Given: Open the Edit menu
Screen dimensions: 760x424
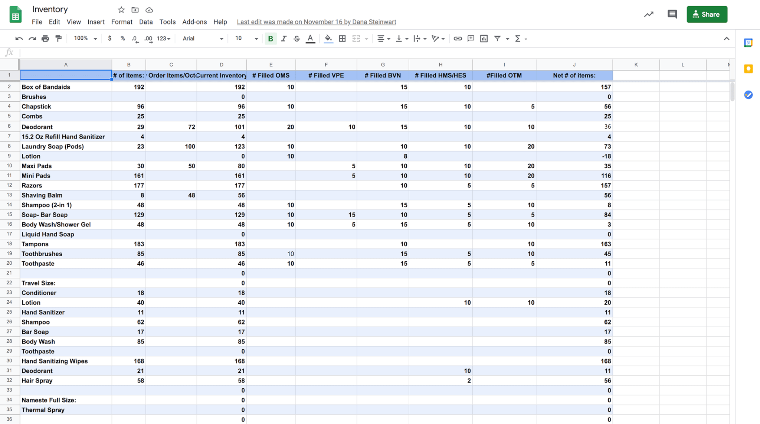Looking at the screenshot, I should click(54, 22).
